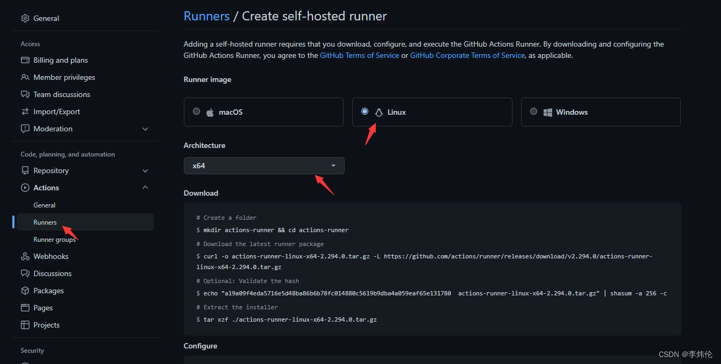Click the Windows logo icon
The height and width of the screenshot is (364, 721).
tap(547, 112)
